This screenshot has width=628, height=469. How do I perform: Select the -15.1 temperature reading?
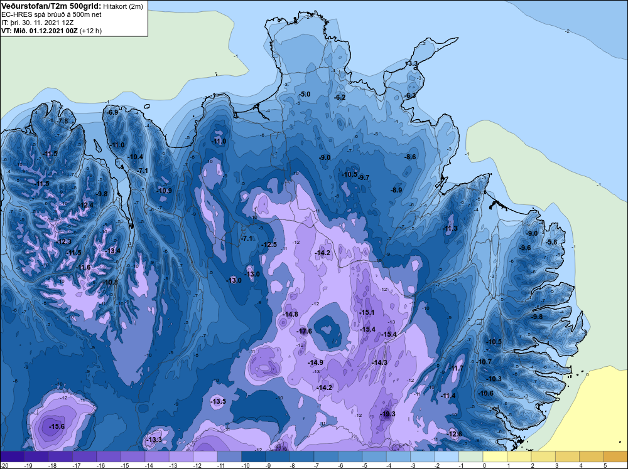367,312
